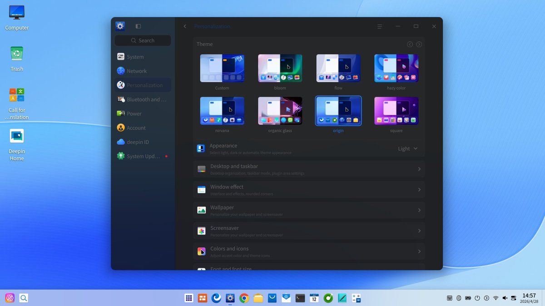Select the origin theme thumbnail
Image resolution: width=545 pixels, height=306 pixels.
338,111
